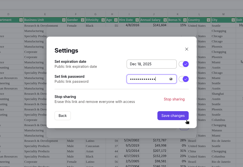This screenshot has width=243, height=167.
Task: Reveal the password using the eye icon
Action: (171, 79)
